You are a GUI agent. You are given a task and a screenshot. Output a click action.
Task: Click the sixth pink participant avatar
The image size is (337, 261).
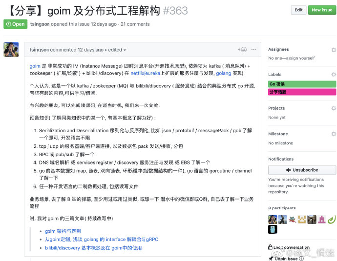(322, 220)
